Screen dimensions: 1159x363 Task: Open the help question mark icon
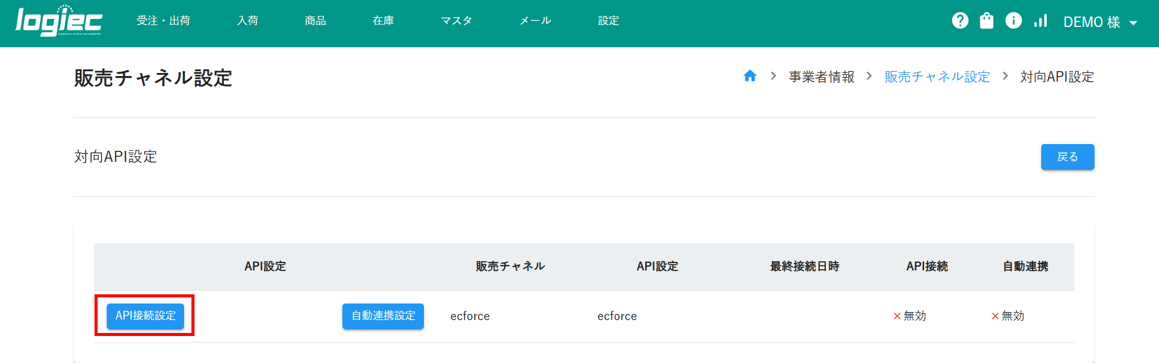960,21
